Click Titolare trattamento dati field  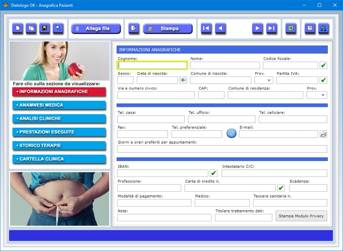click(244, 218)
